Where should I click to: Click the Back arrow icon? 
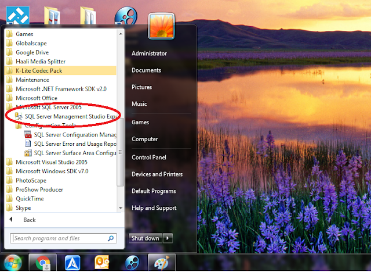[x=11, y=220]
